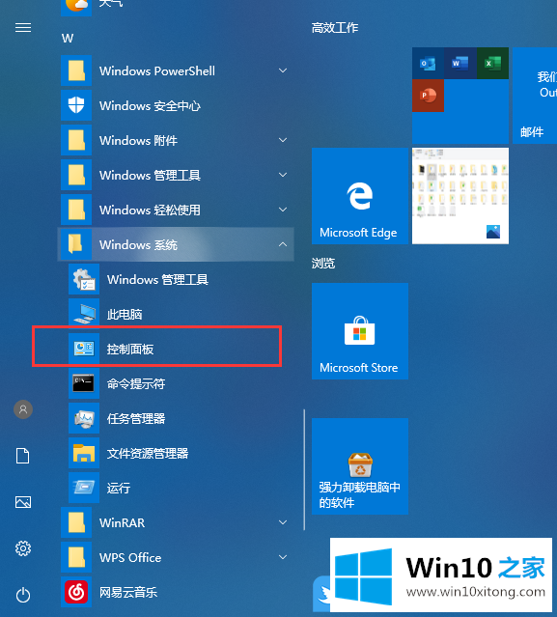The width and height of the screenshot is (557, 617).
Task: Click Windows 系统 folder label
Action: click(x=138, y=244)
